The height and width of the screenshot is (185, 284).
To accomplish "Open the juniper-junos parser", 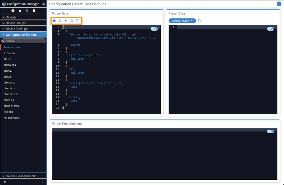I will pos(12,118).
